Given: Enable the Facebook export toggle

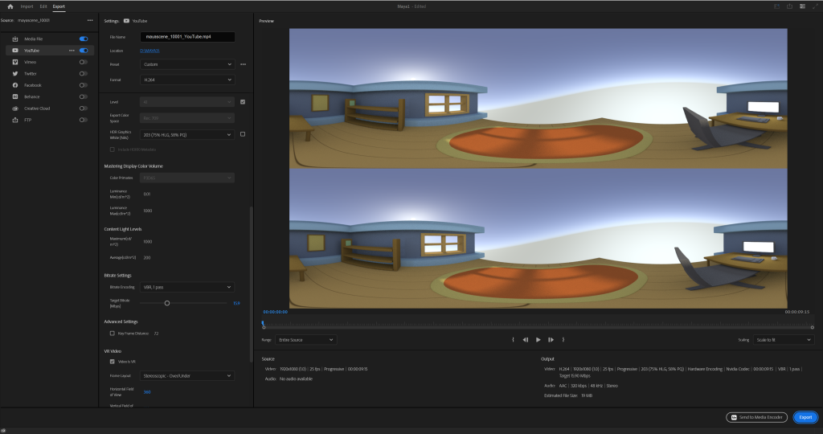Looking at the screenshot, I should [84, 85].
